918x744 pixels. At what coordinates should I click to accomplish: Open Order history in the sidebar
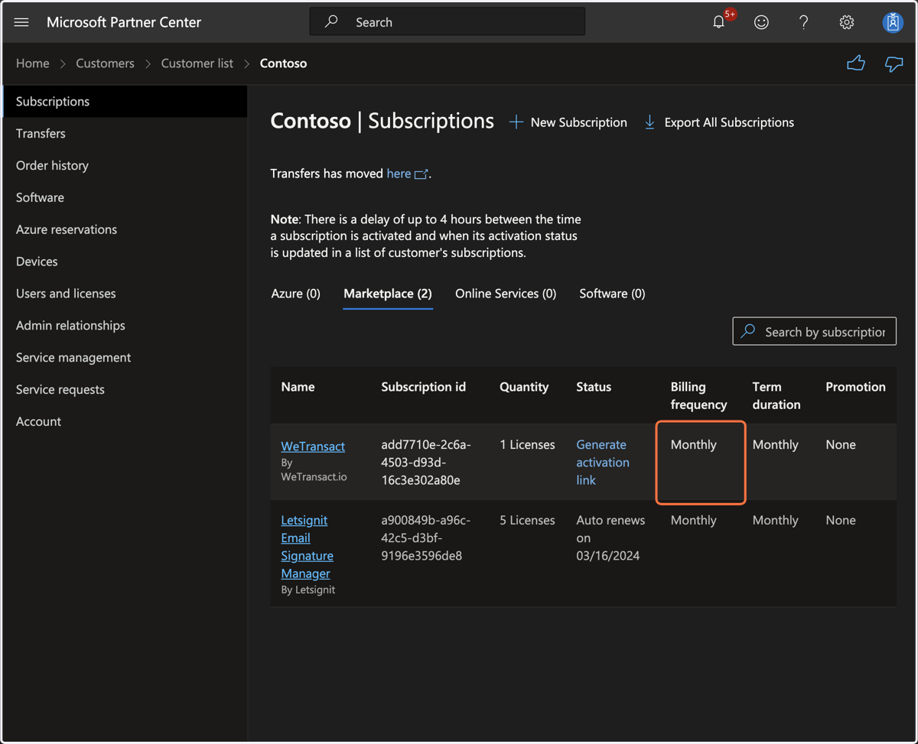(125, 165)
